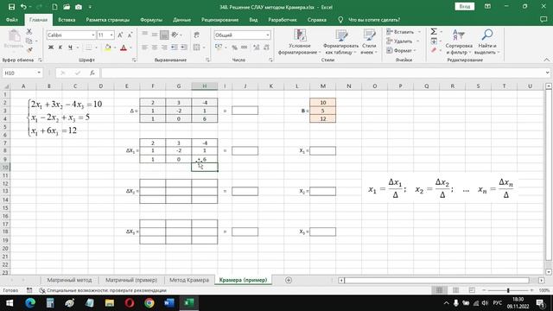Open the Найти и выделить dropdown

(x=487, y=41)
